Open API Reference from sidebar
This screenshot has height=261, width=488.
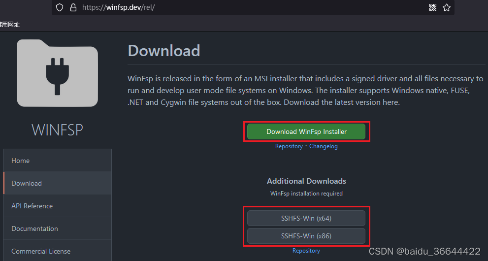(x=58, y=206)
